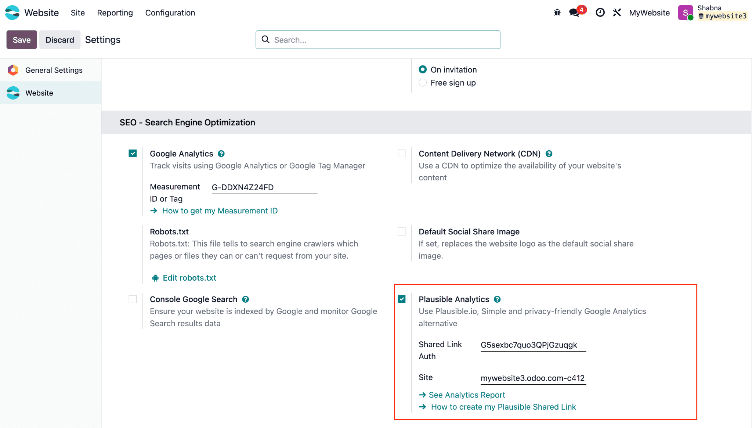Screen dimensions: 752x428
Task: Click the CDN help question icon
Action: tap(549, 154)
